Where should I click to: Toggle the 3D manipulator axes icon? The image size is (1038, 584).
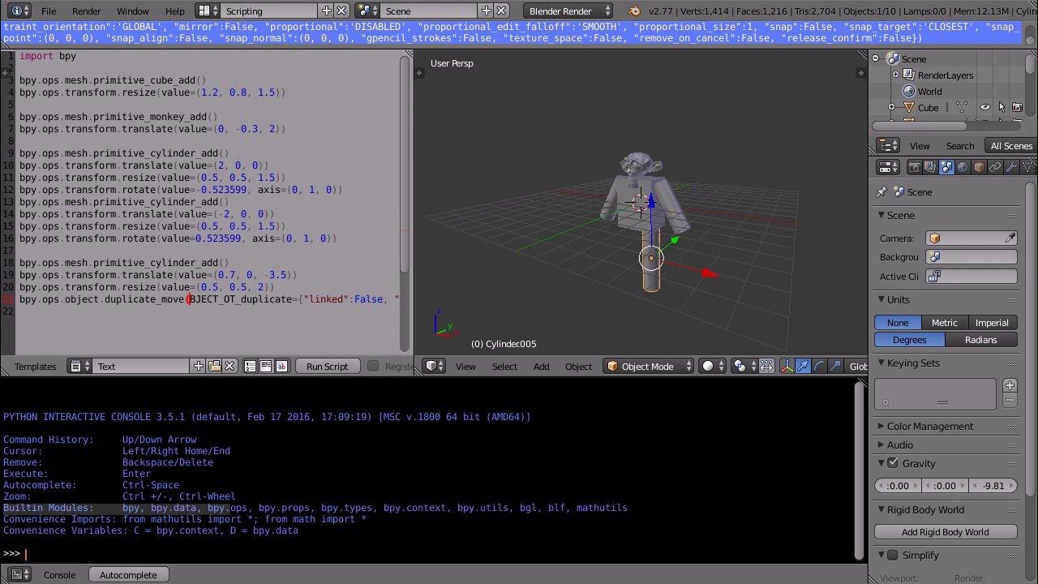(787, 366)
